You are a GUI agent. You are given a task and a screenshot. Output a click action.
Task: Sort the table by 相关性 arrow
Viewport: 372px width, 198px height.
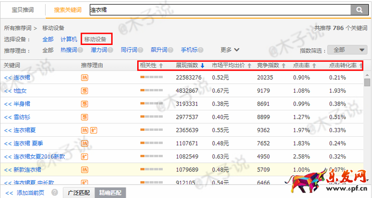point(161,66)
